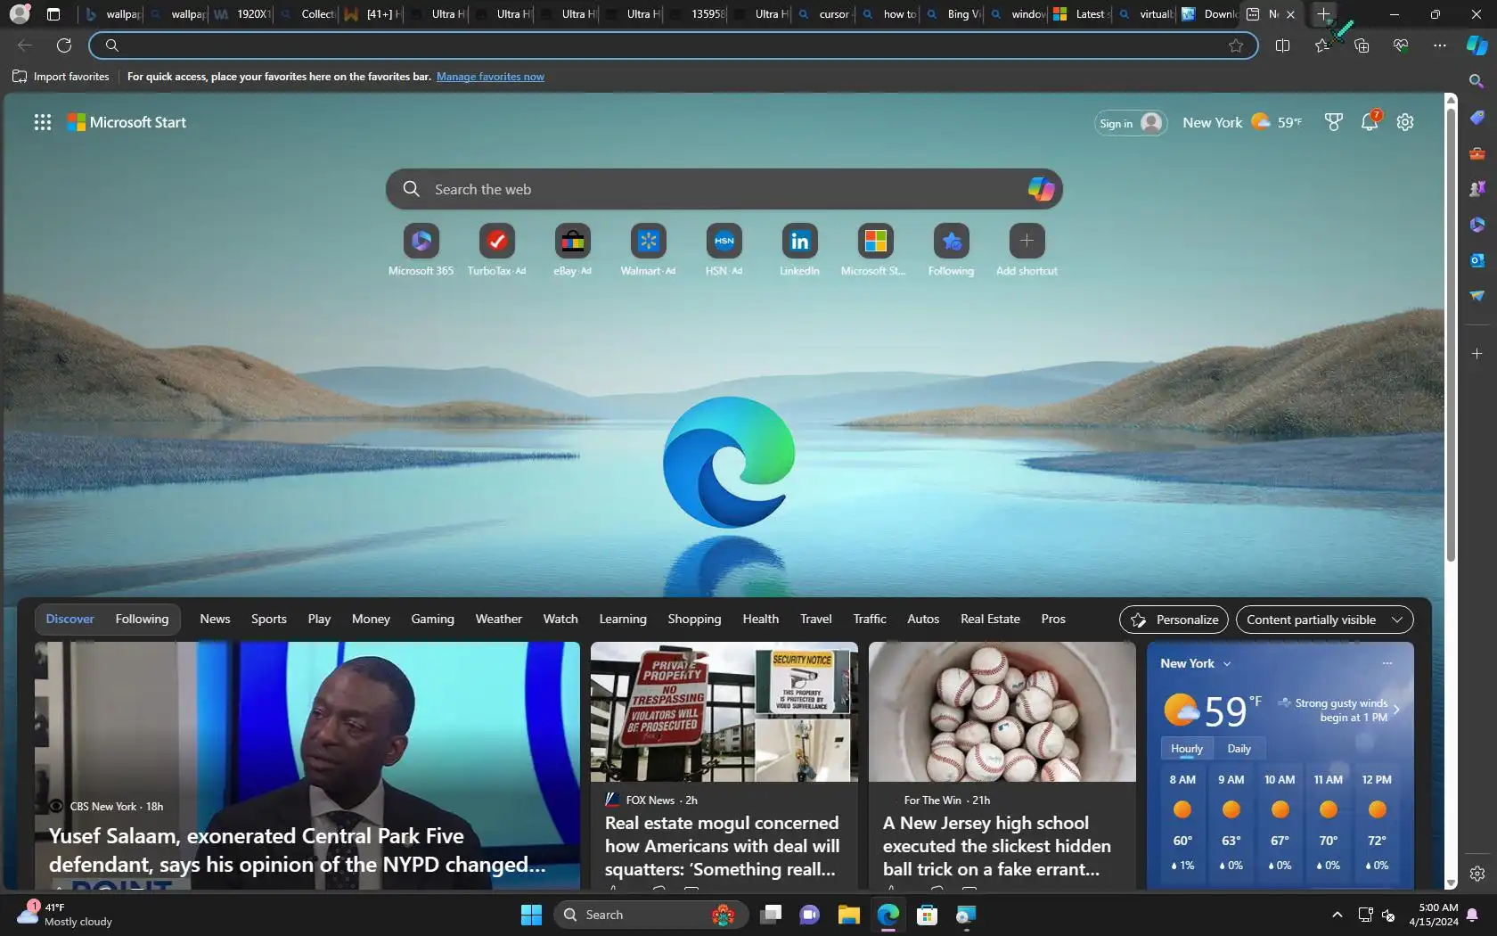The image size is (1497, 936).
Task: Open the sidebar Games icon
Action: tap(1477, 188)
